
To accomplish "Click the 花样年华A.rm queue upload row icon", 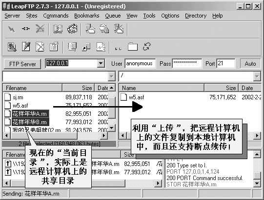I will tap(8, 164).
